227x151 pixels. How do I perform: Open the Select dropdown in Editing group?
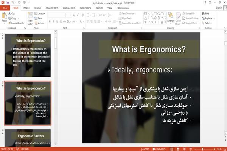[x=207, y=23]
